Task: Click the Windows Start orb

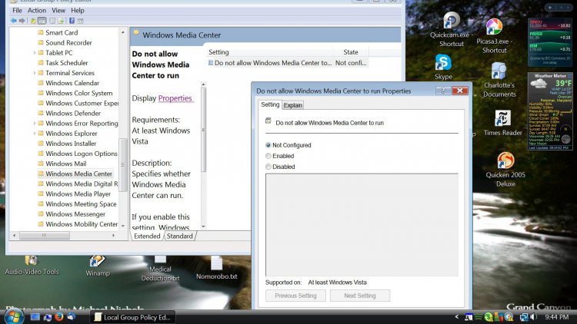Action: pos(14,316)
